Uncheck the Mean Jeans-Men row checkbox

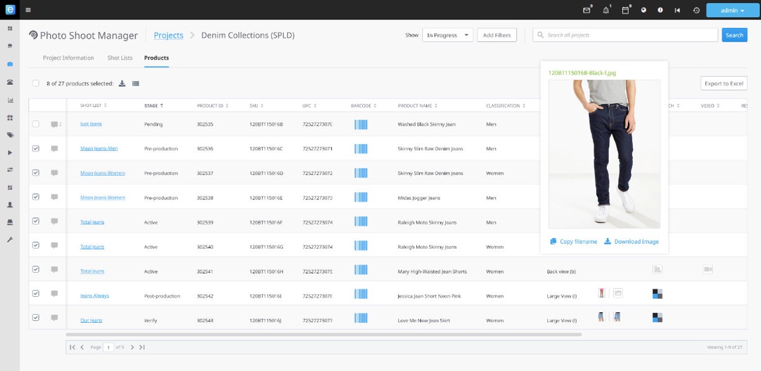click(36, 149)
